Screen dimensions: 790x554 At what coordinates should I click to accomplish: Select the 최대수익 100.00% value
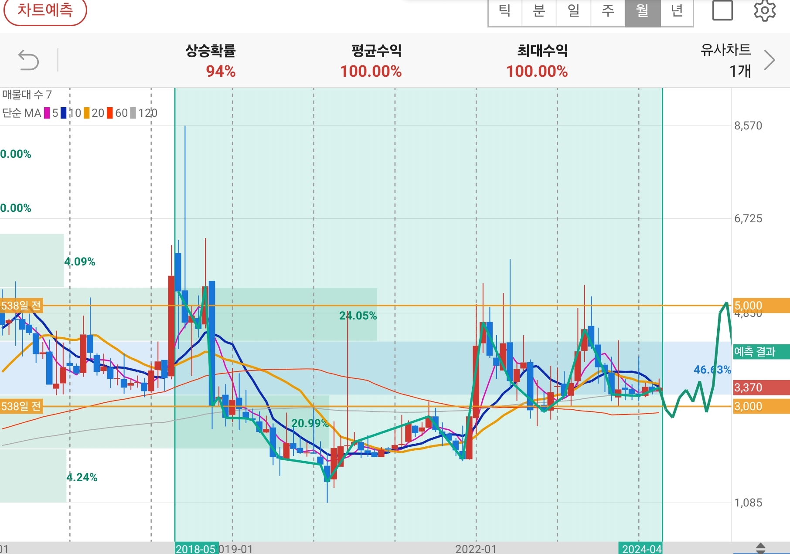tap(537, 71)
